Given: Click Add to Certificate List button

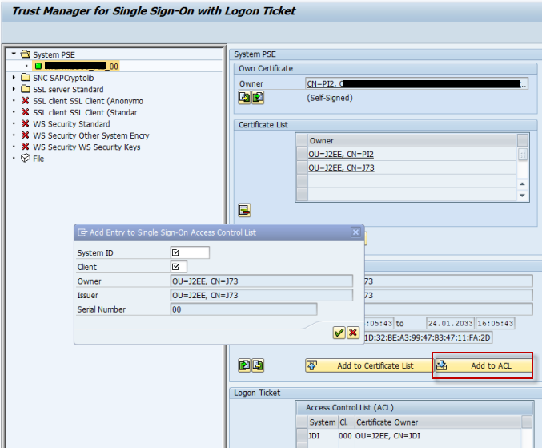Looking at the screenshot, I should pyautogui.click(x=368, y=365).
